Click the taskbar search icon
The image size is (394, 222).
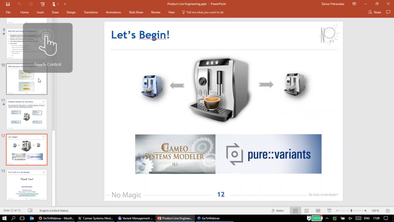pyautogui.click(x=13, y=218)
